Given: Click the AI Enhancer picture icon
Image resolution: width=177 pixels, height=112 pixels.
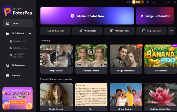Looking at the screenshot, I should (x=8, y=33).
